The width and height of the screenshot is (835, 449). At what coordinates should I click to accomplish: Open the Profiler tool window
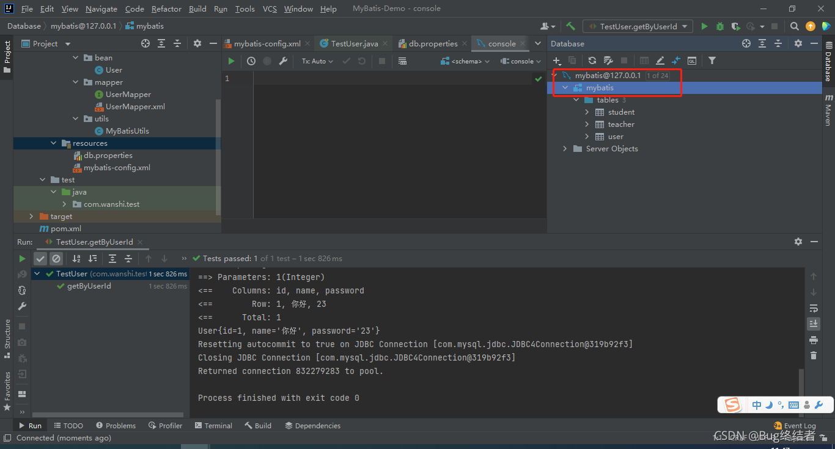pos(165,426)
